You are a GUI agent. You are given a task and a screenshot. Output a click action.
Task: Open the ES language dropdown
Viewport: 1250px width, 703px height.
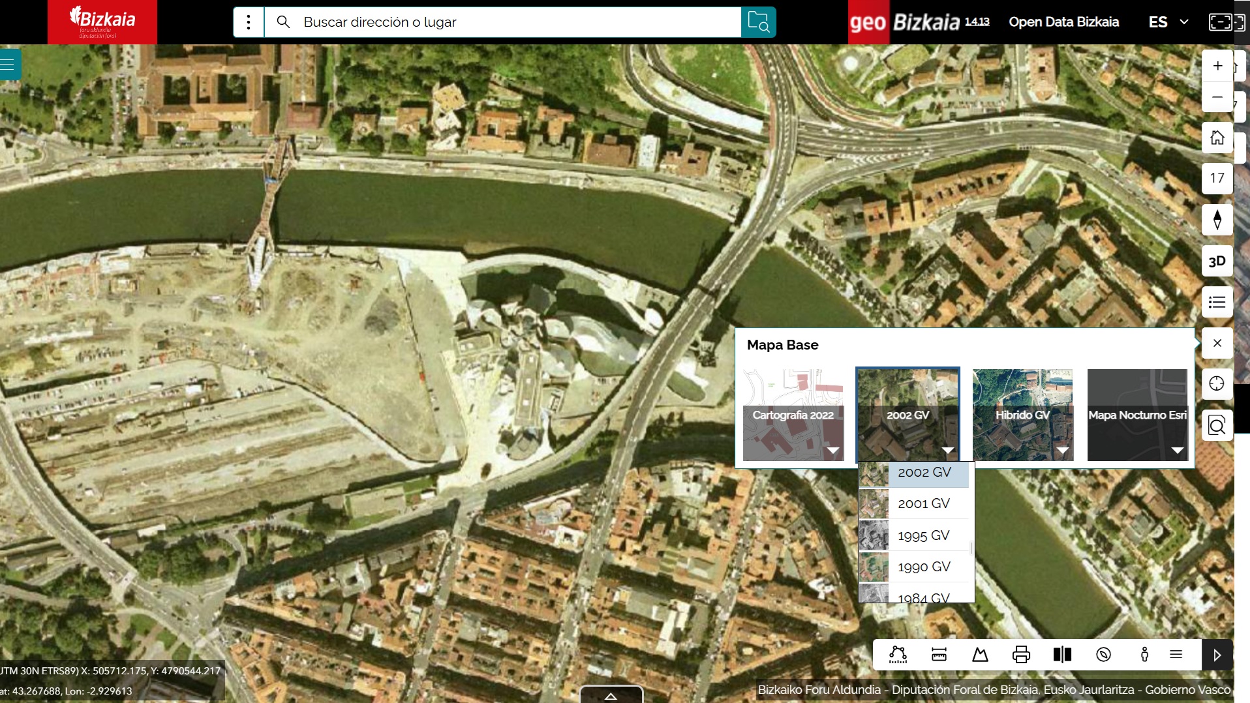tap(1168, 22)
